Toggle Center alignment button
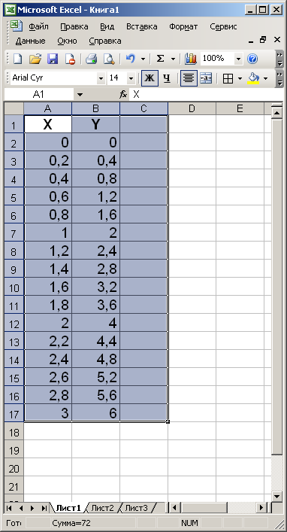 click(189, 78)
